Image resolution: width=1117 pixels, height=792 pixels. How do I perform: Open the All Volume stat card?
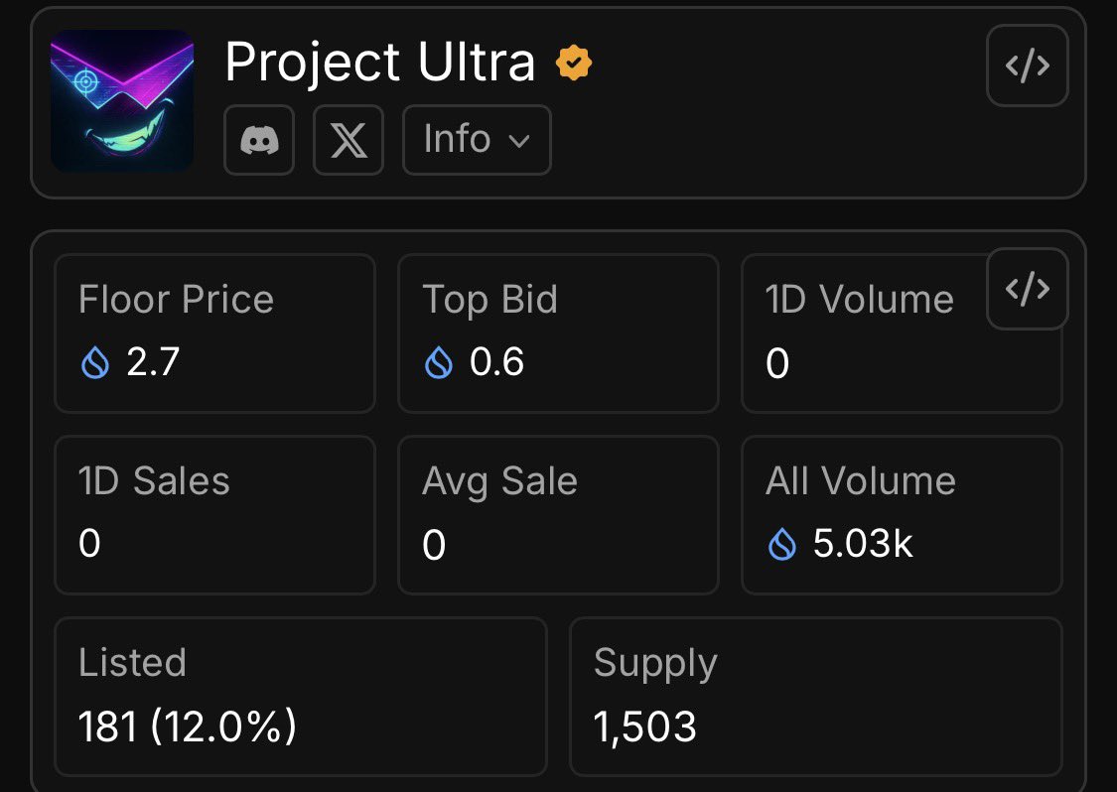click(x=902, y=515)
